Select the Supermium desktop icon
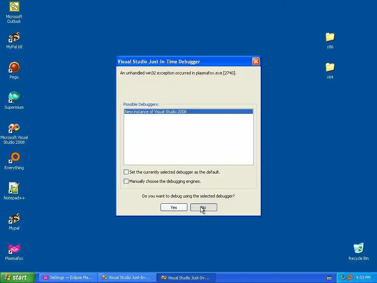The image size is (377, 283). pos(14,101)
